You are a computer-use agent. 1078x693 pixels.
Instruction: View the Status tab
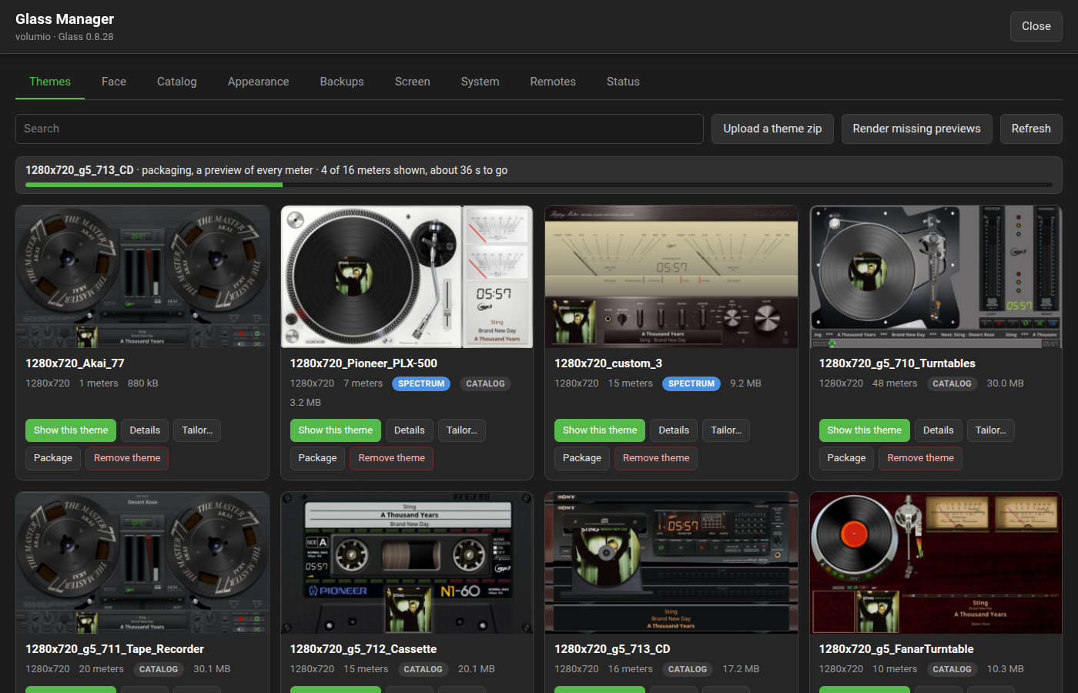click(623, 82)
